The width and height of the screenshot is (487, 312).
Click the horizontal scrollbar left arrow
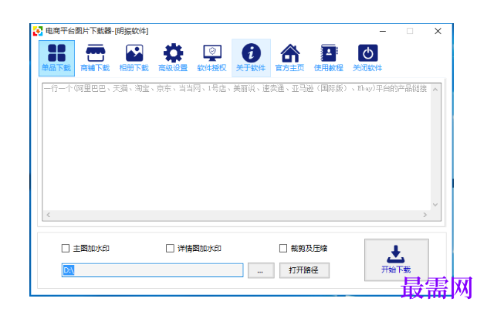[48, 215]
